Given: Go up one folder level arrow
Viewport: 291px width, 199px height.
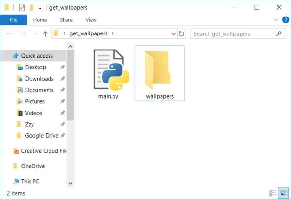Looking at the screenshot, I should (45, 34).
